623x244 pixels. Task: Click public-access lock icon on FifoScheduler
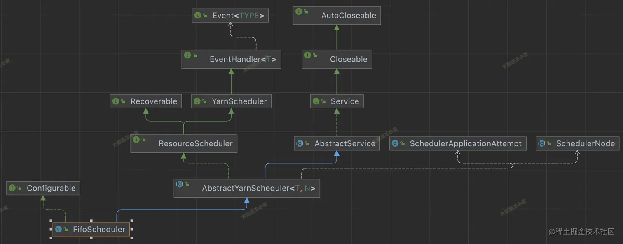[x=66, y=229]
